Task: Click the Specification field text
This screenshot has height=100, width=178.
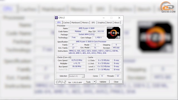Action: (x=91, y=42)
